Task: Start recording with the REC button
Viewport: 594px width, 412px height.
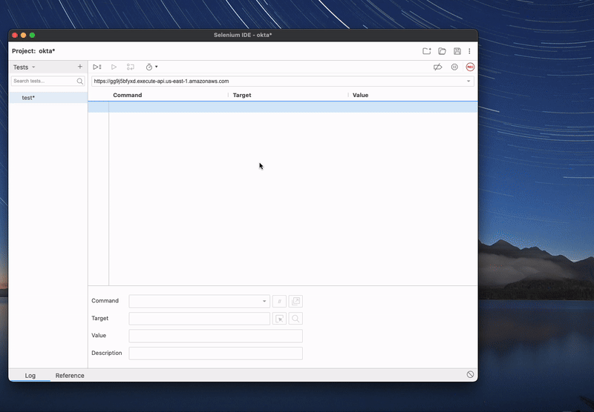Action: [470, 67]
